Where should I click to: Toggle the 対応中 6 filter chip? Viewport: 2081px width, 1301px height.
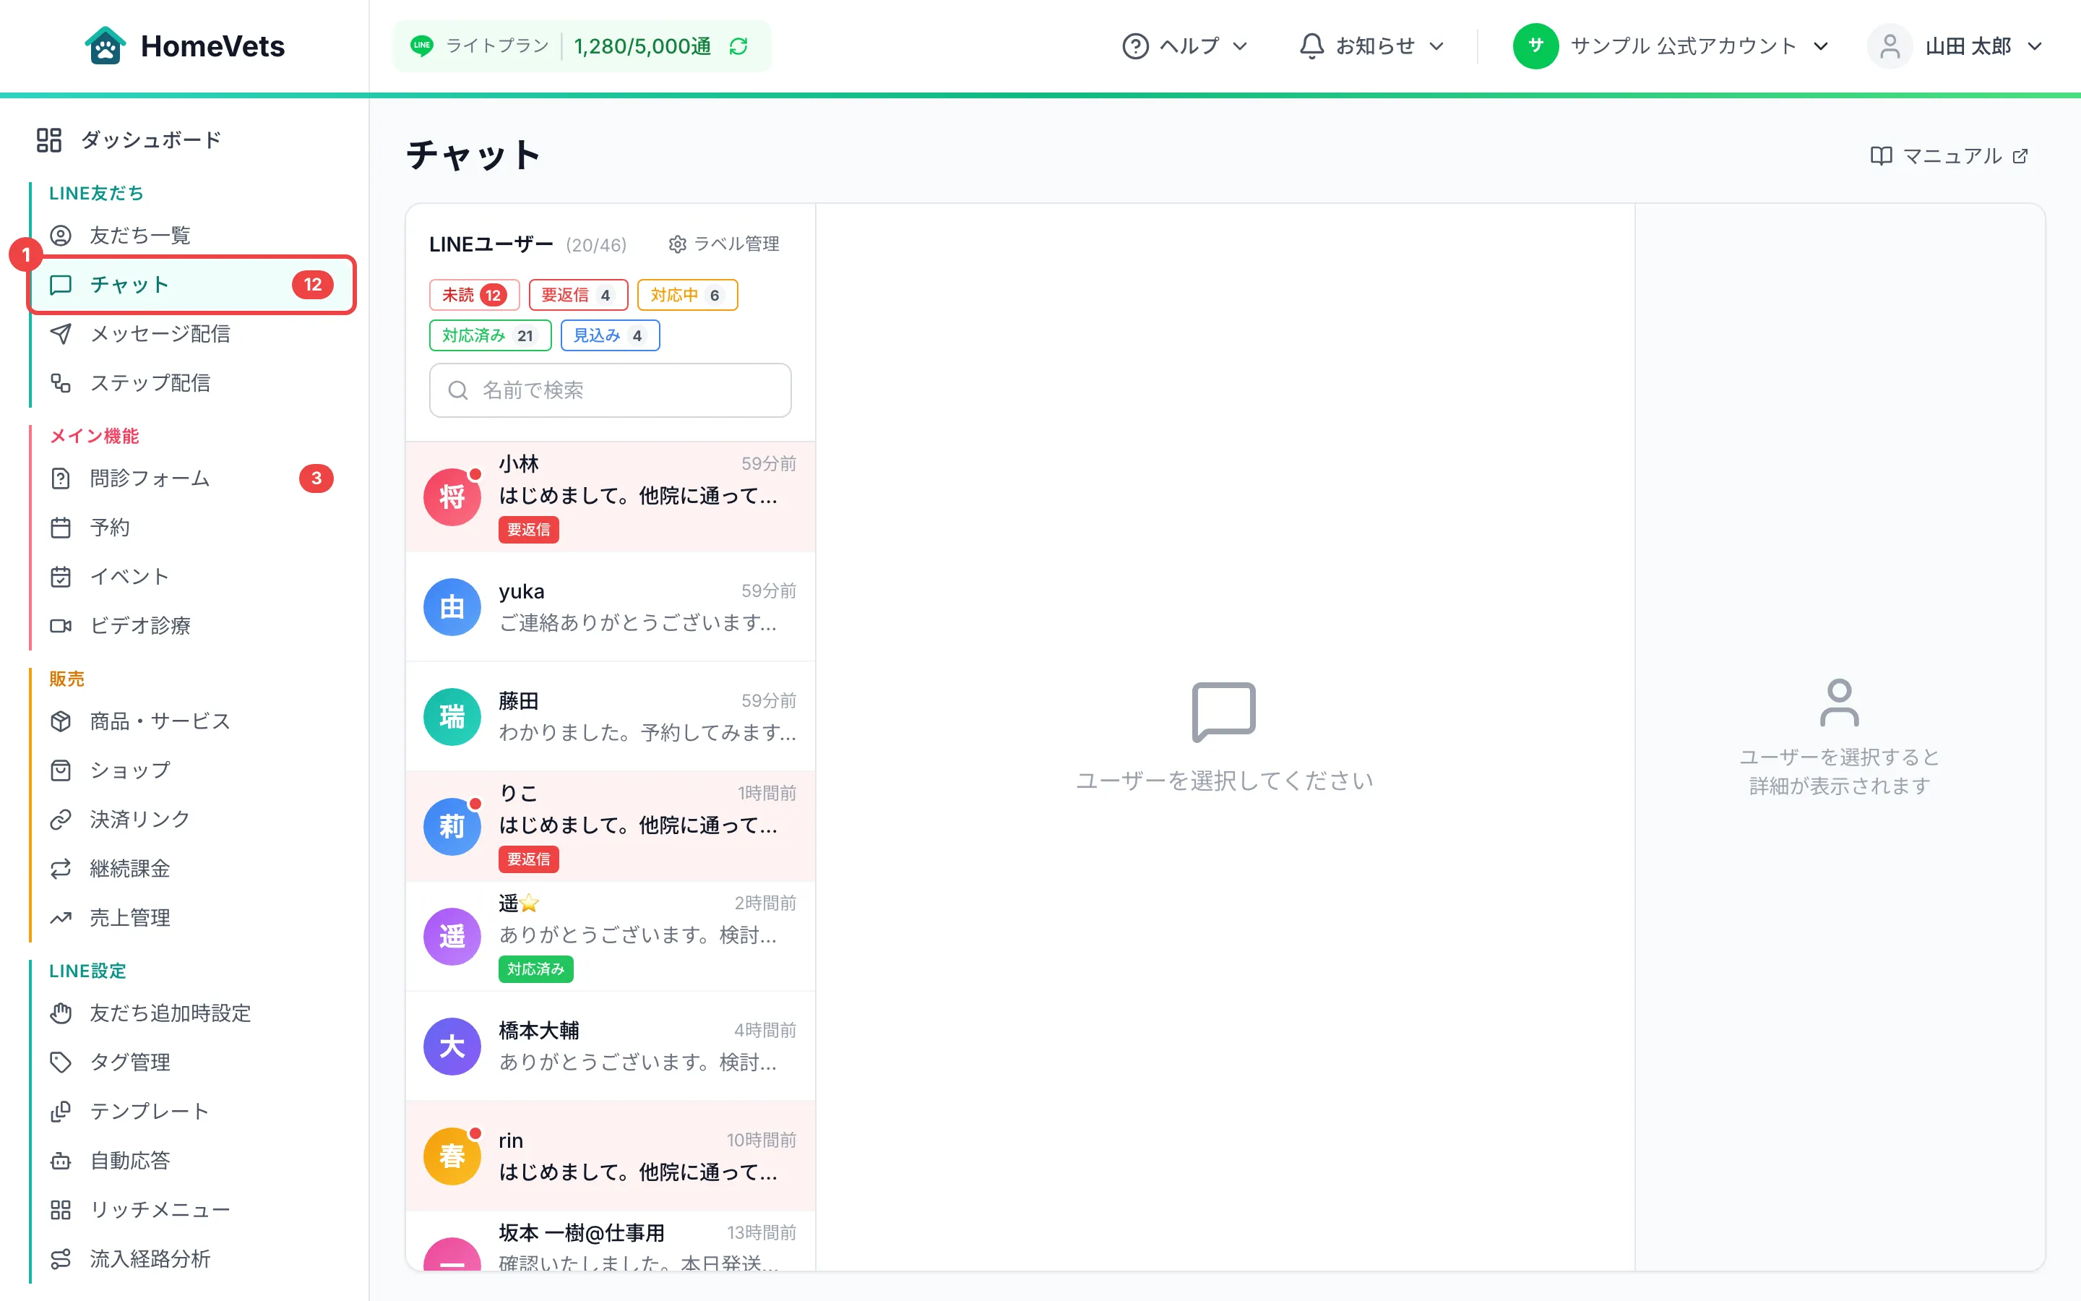coord(687,295)
